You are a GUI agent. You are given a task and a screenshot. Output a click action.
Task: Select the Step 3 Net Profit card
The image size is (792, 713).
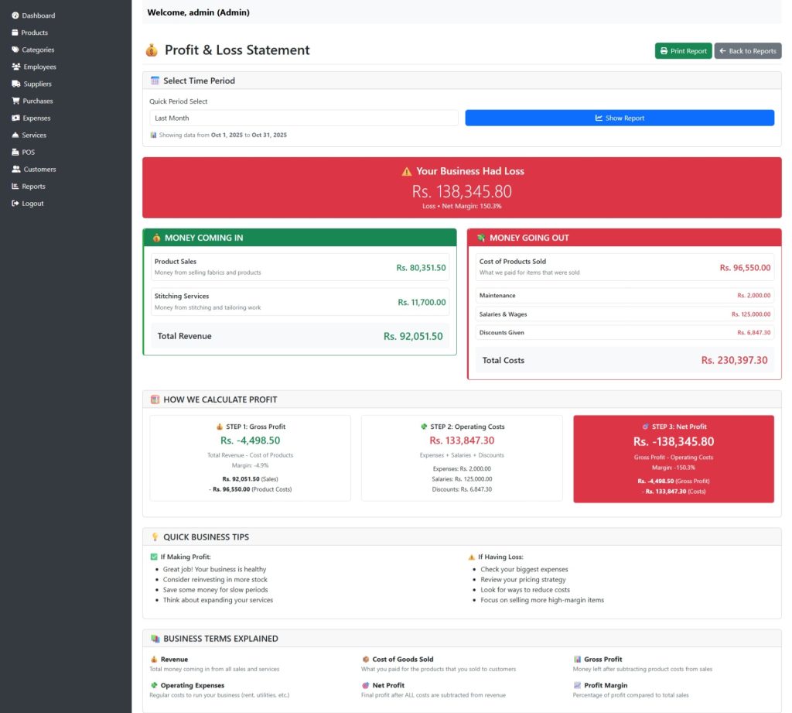673,458
